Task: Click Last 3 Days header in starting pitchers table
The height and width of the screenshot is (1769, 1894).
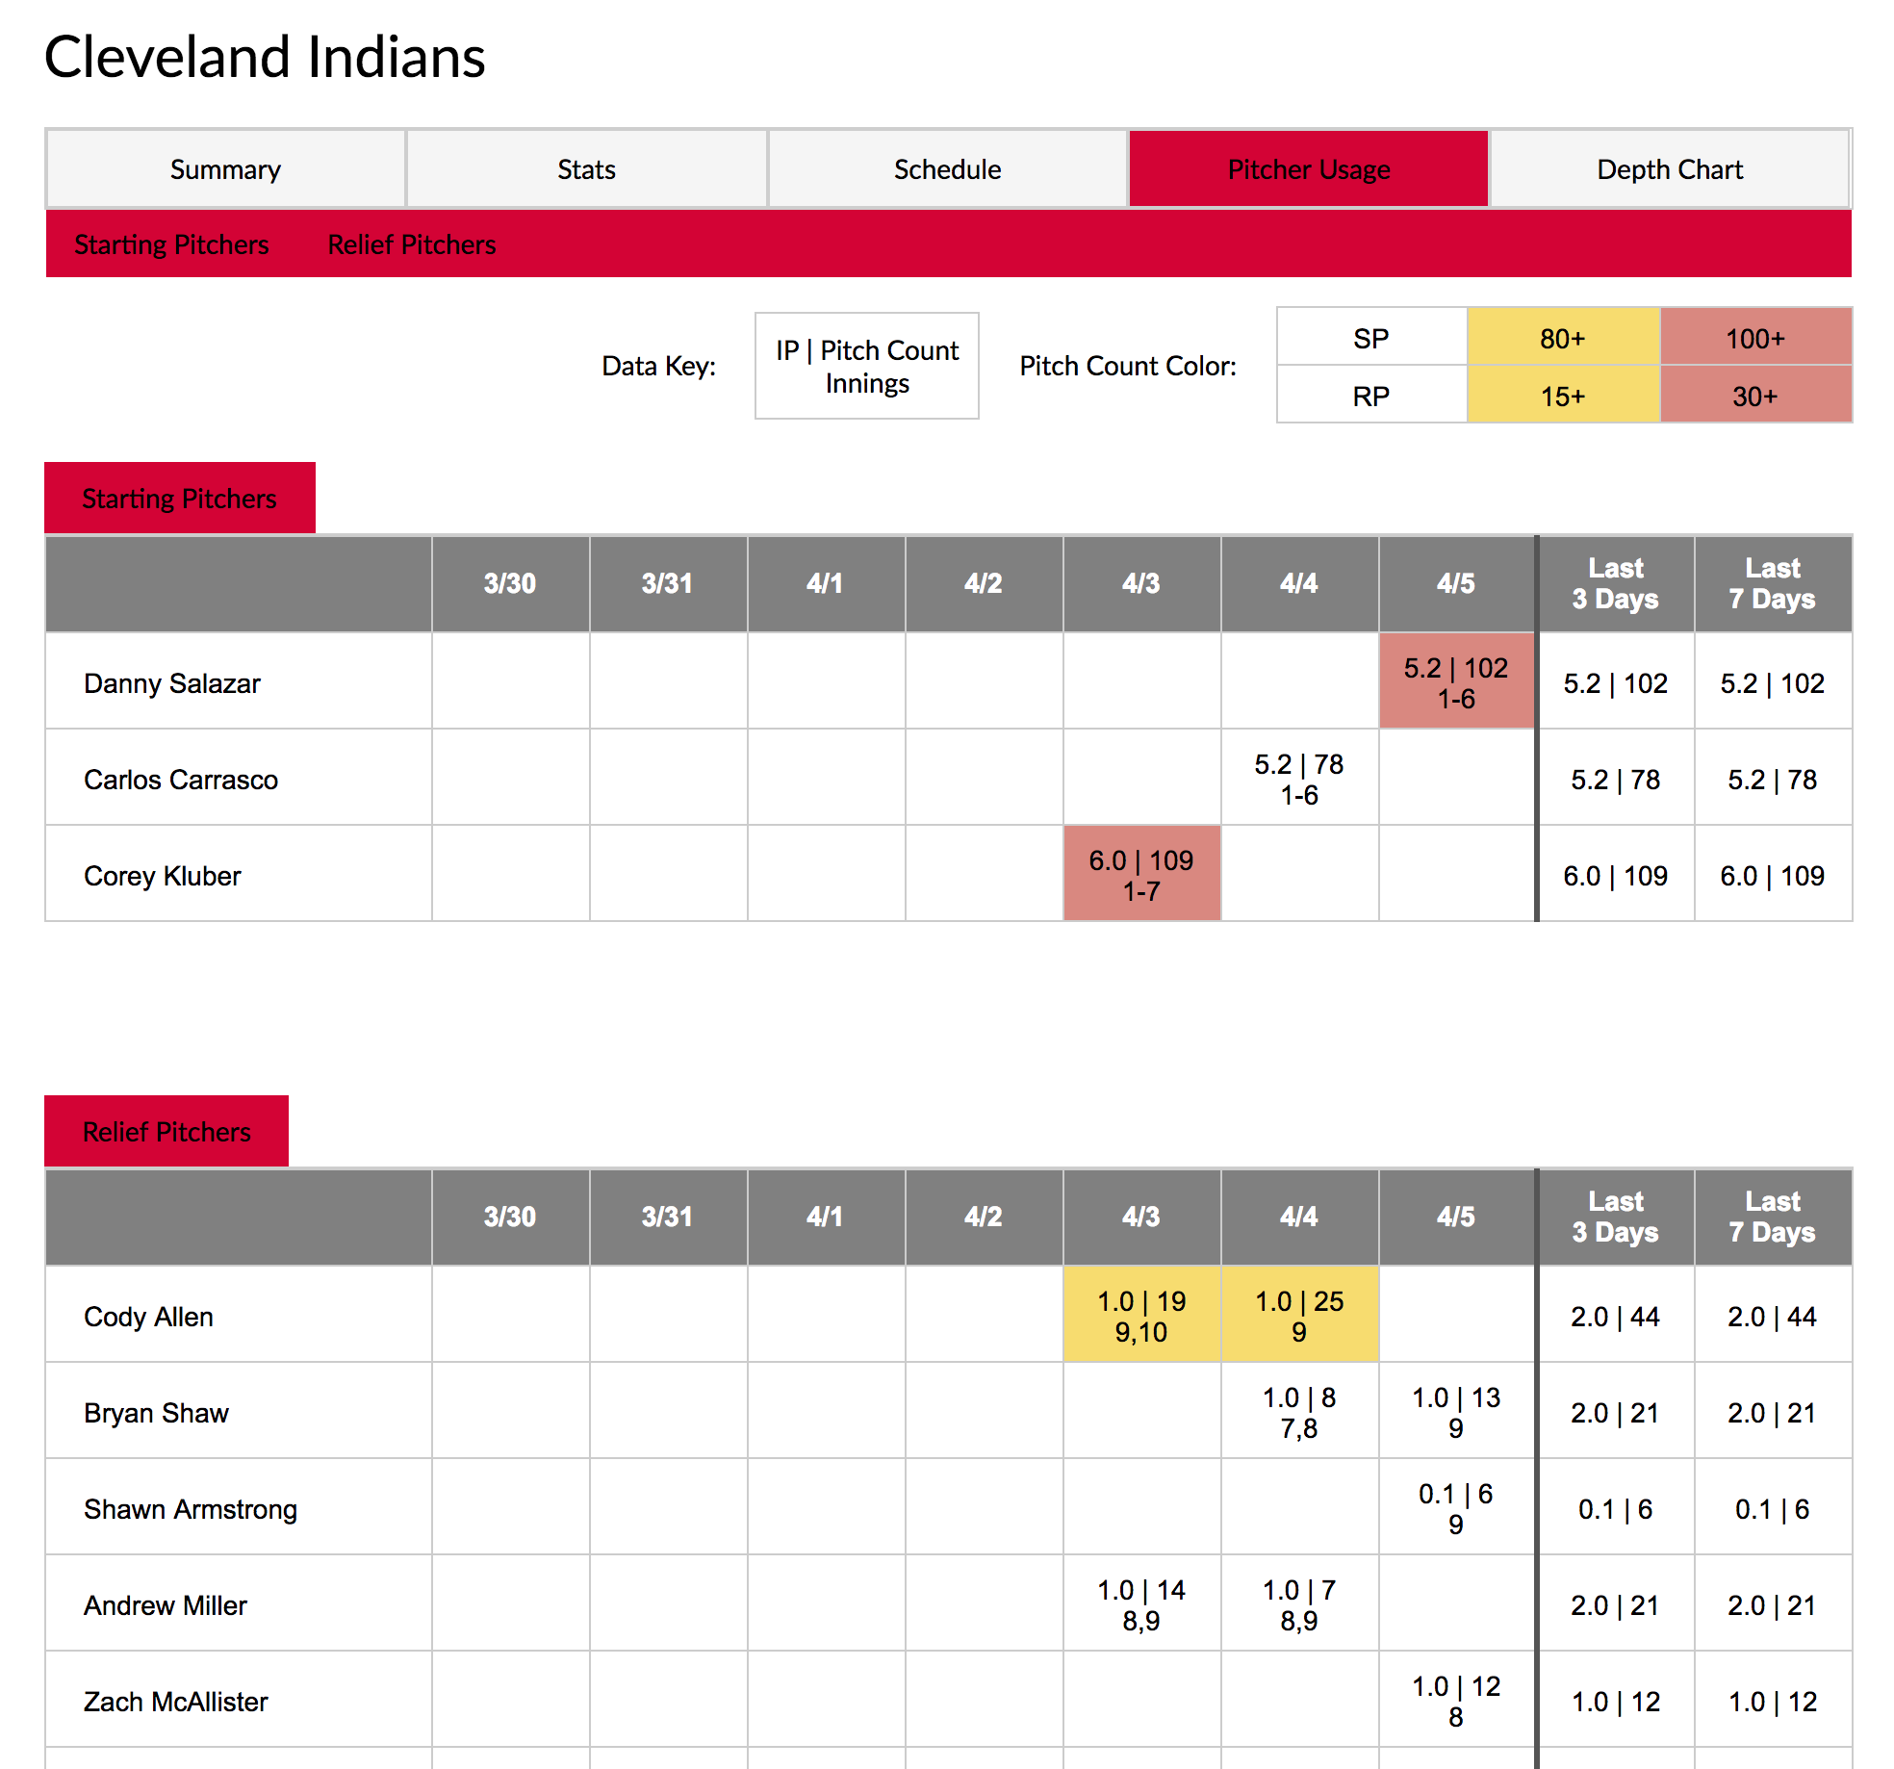Action: [1616, 583]
